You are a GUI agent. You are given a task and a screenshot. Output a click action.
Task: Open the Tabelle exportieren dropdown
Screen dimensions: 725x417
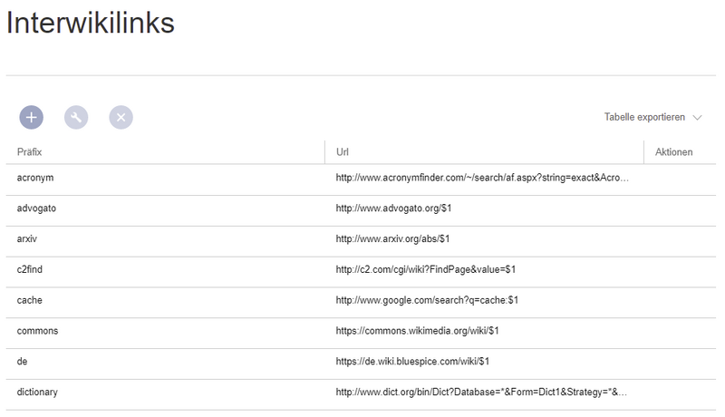point(644,118)
